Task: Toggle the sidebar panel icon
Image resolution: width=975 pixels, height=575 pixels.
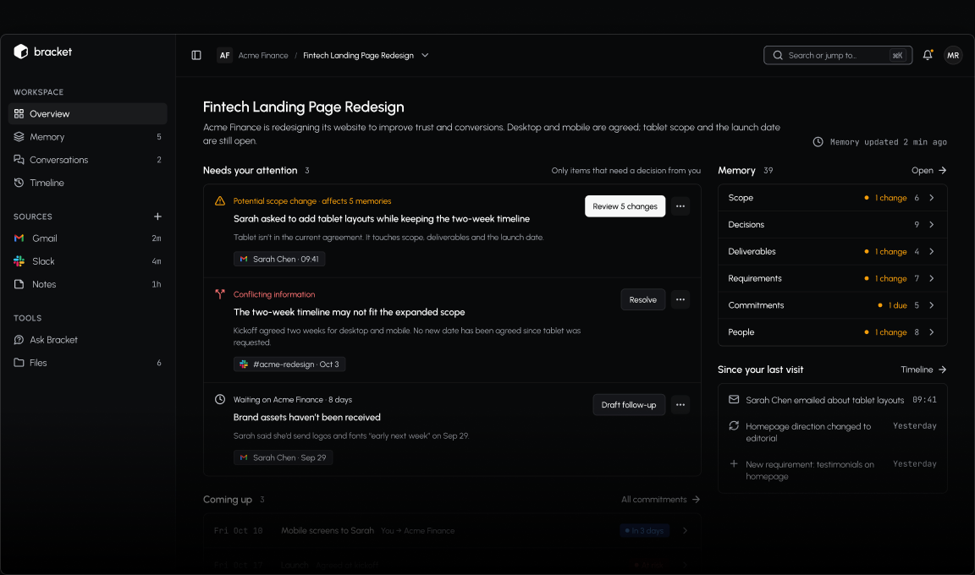Action: point(196,55)
